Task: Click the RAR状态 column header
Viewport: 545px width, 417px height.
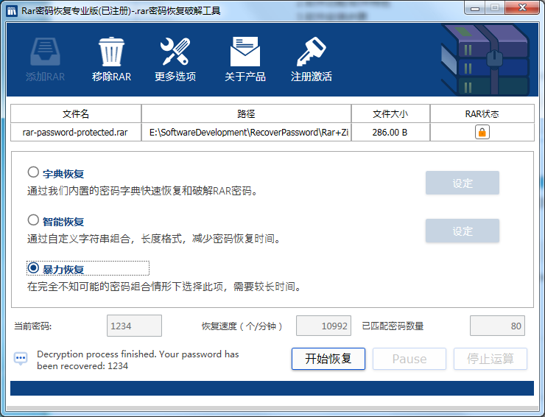Action: pyautogui.click(x=482, y=113)
